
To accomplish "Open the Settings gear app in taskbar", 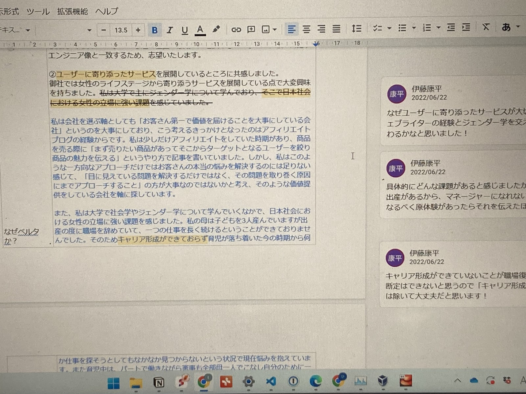I will click(x=248, y=382).
